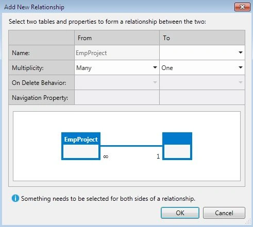Grab the dialog resize grip corner
253x227 pixels.
(x=248, y=222)
